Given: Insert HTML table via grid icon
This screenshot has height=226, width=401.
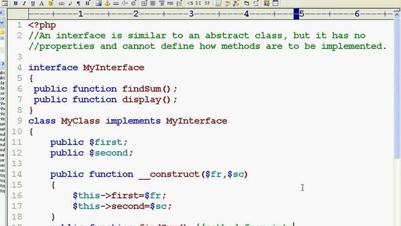Looking at the screenshot, I should point(144,3).
